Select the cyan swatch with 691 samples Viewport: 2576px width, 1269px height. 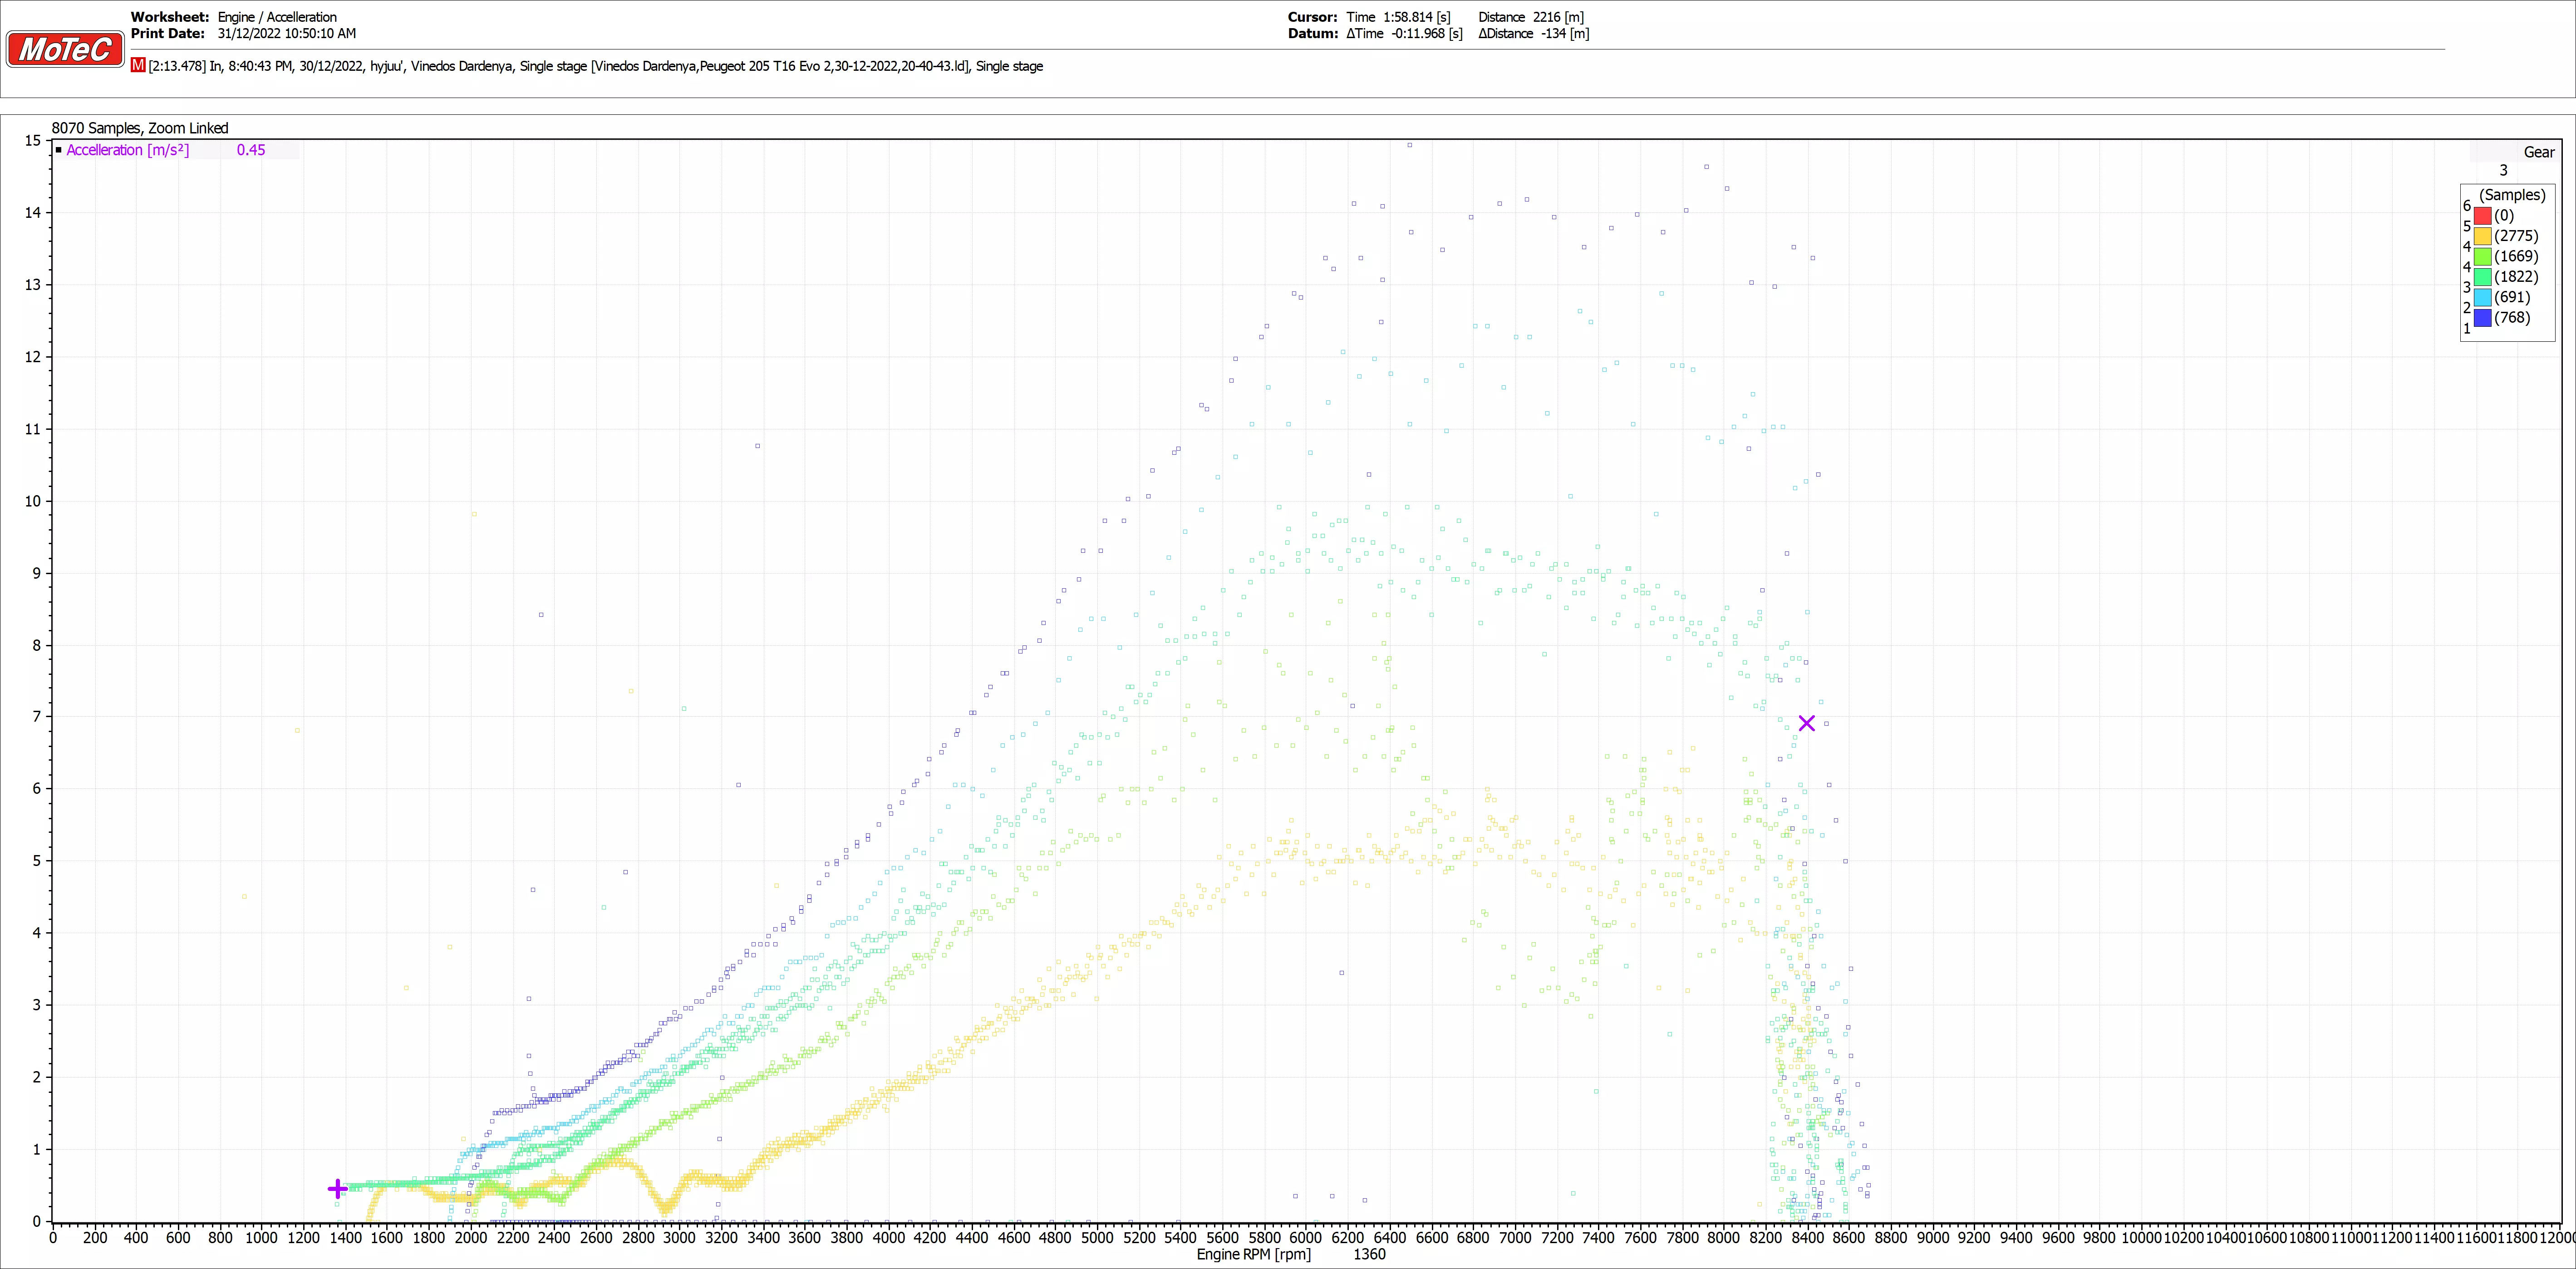tap(2483, 297)
